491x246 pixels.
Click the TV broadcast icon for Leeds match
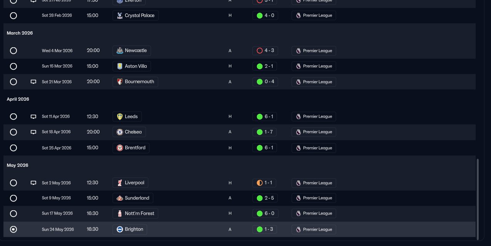(33, 116)
